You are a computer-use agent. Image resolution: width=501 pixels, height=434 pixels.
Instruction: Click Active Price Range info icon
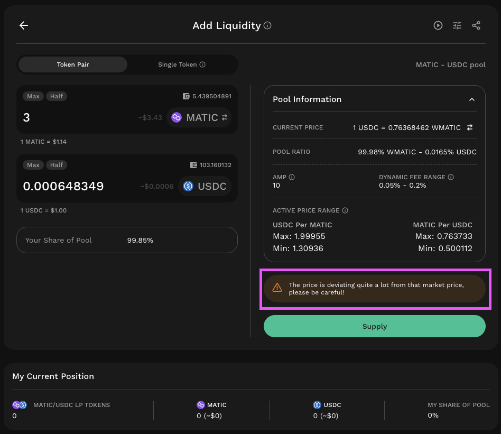pyautogui.click(x=345, y=210)
